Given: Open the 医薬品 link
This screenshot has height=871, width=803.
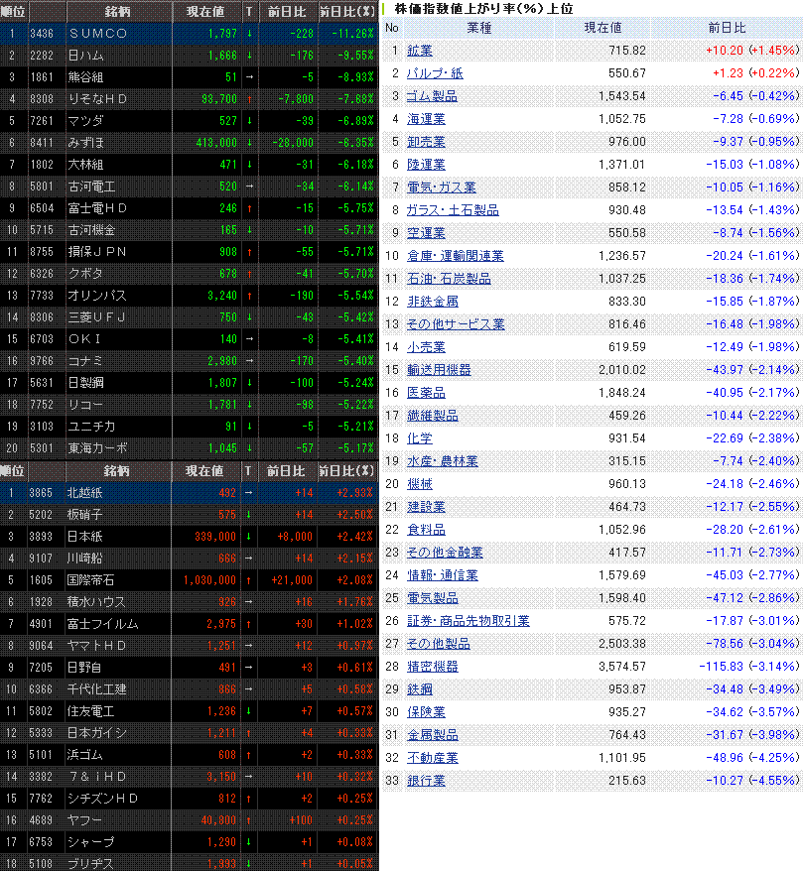Looking at the screenshot, I should [426, 393].
